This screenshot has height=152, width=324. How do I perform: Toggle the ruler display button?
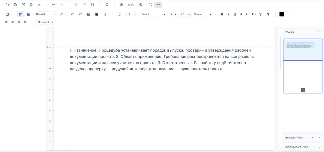[x=21, y=14]
